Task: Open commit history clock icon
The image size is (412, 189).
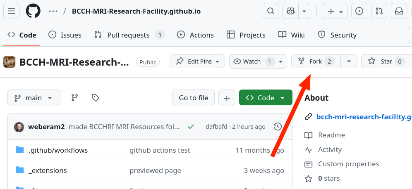Action: 278,127
